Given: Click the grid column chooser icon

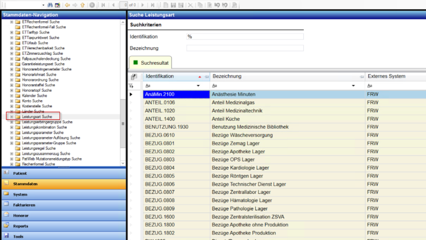Looking at the screenshot, I should [134, 77].
